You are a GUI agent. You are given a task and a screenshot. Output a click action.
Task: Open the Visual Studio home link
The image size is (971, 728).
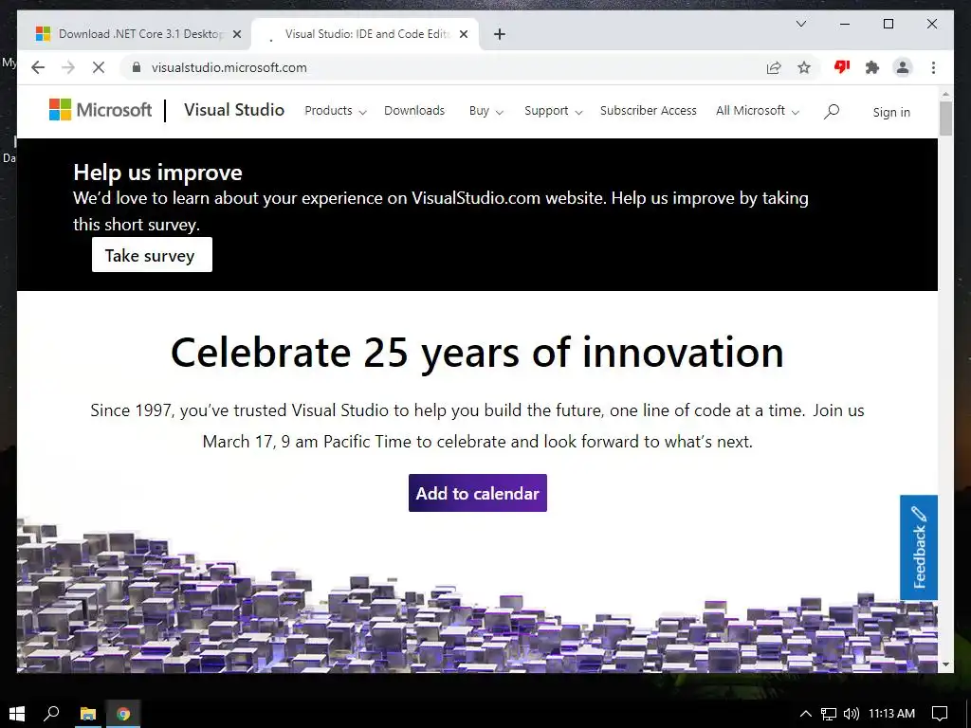(x=234, y=110)
